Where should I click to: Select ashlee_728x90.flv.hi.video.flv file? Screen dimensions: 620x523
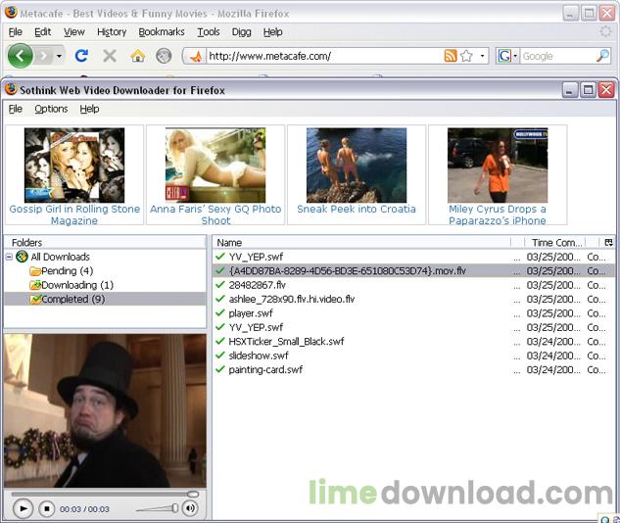click(413, 300)
